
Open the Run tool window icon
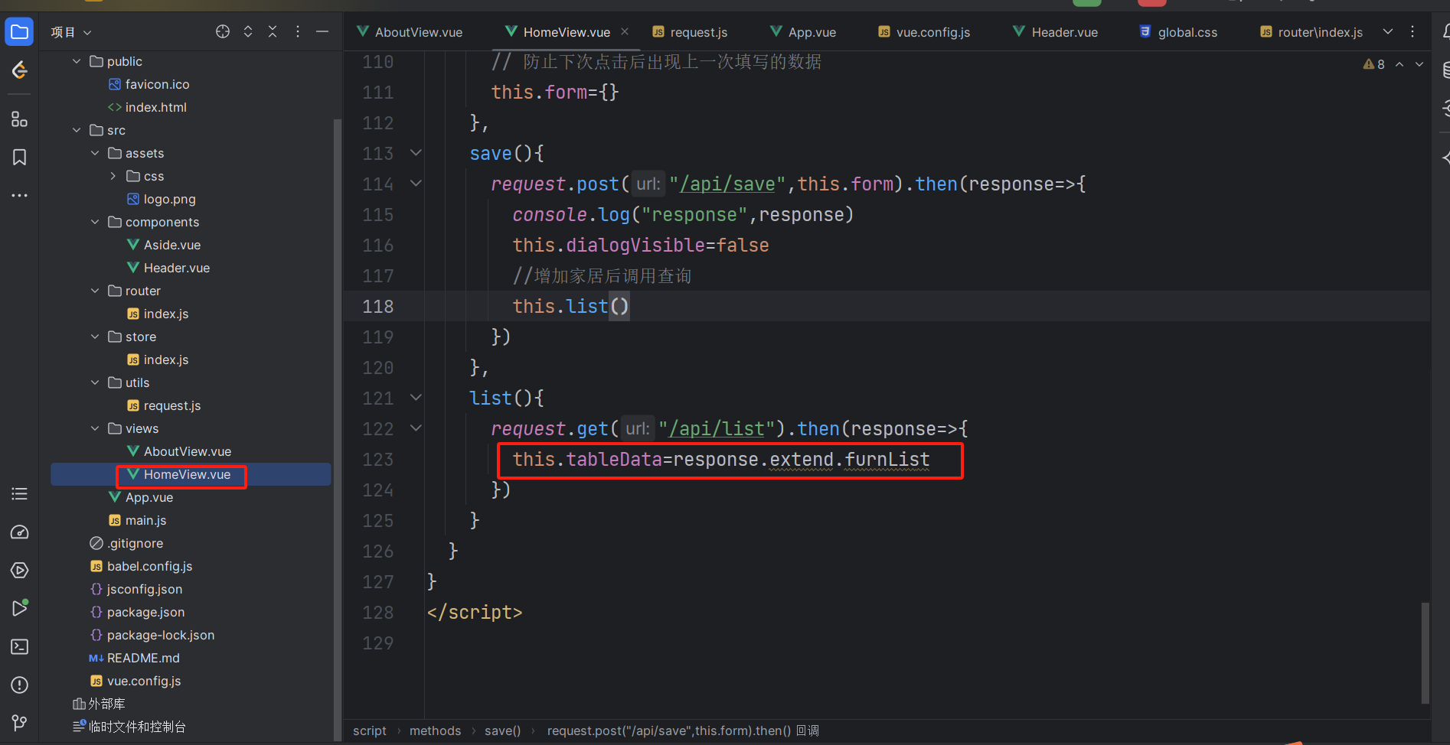pyautogui.click(x=19, y=608)
